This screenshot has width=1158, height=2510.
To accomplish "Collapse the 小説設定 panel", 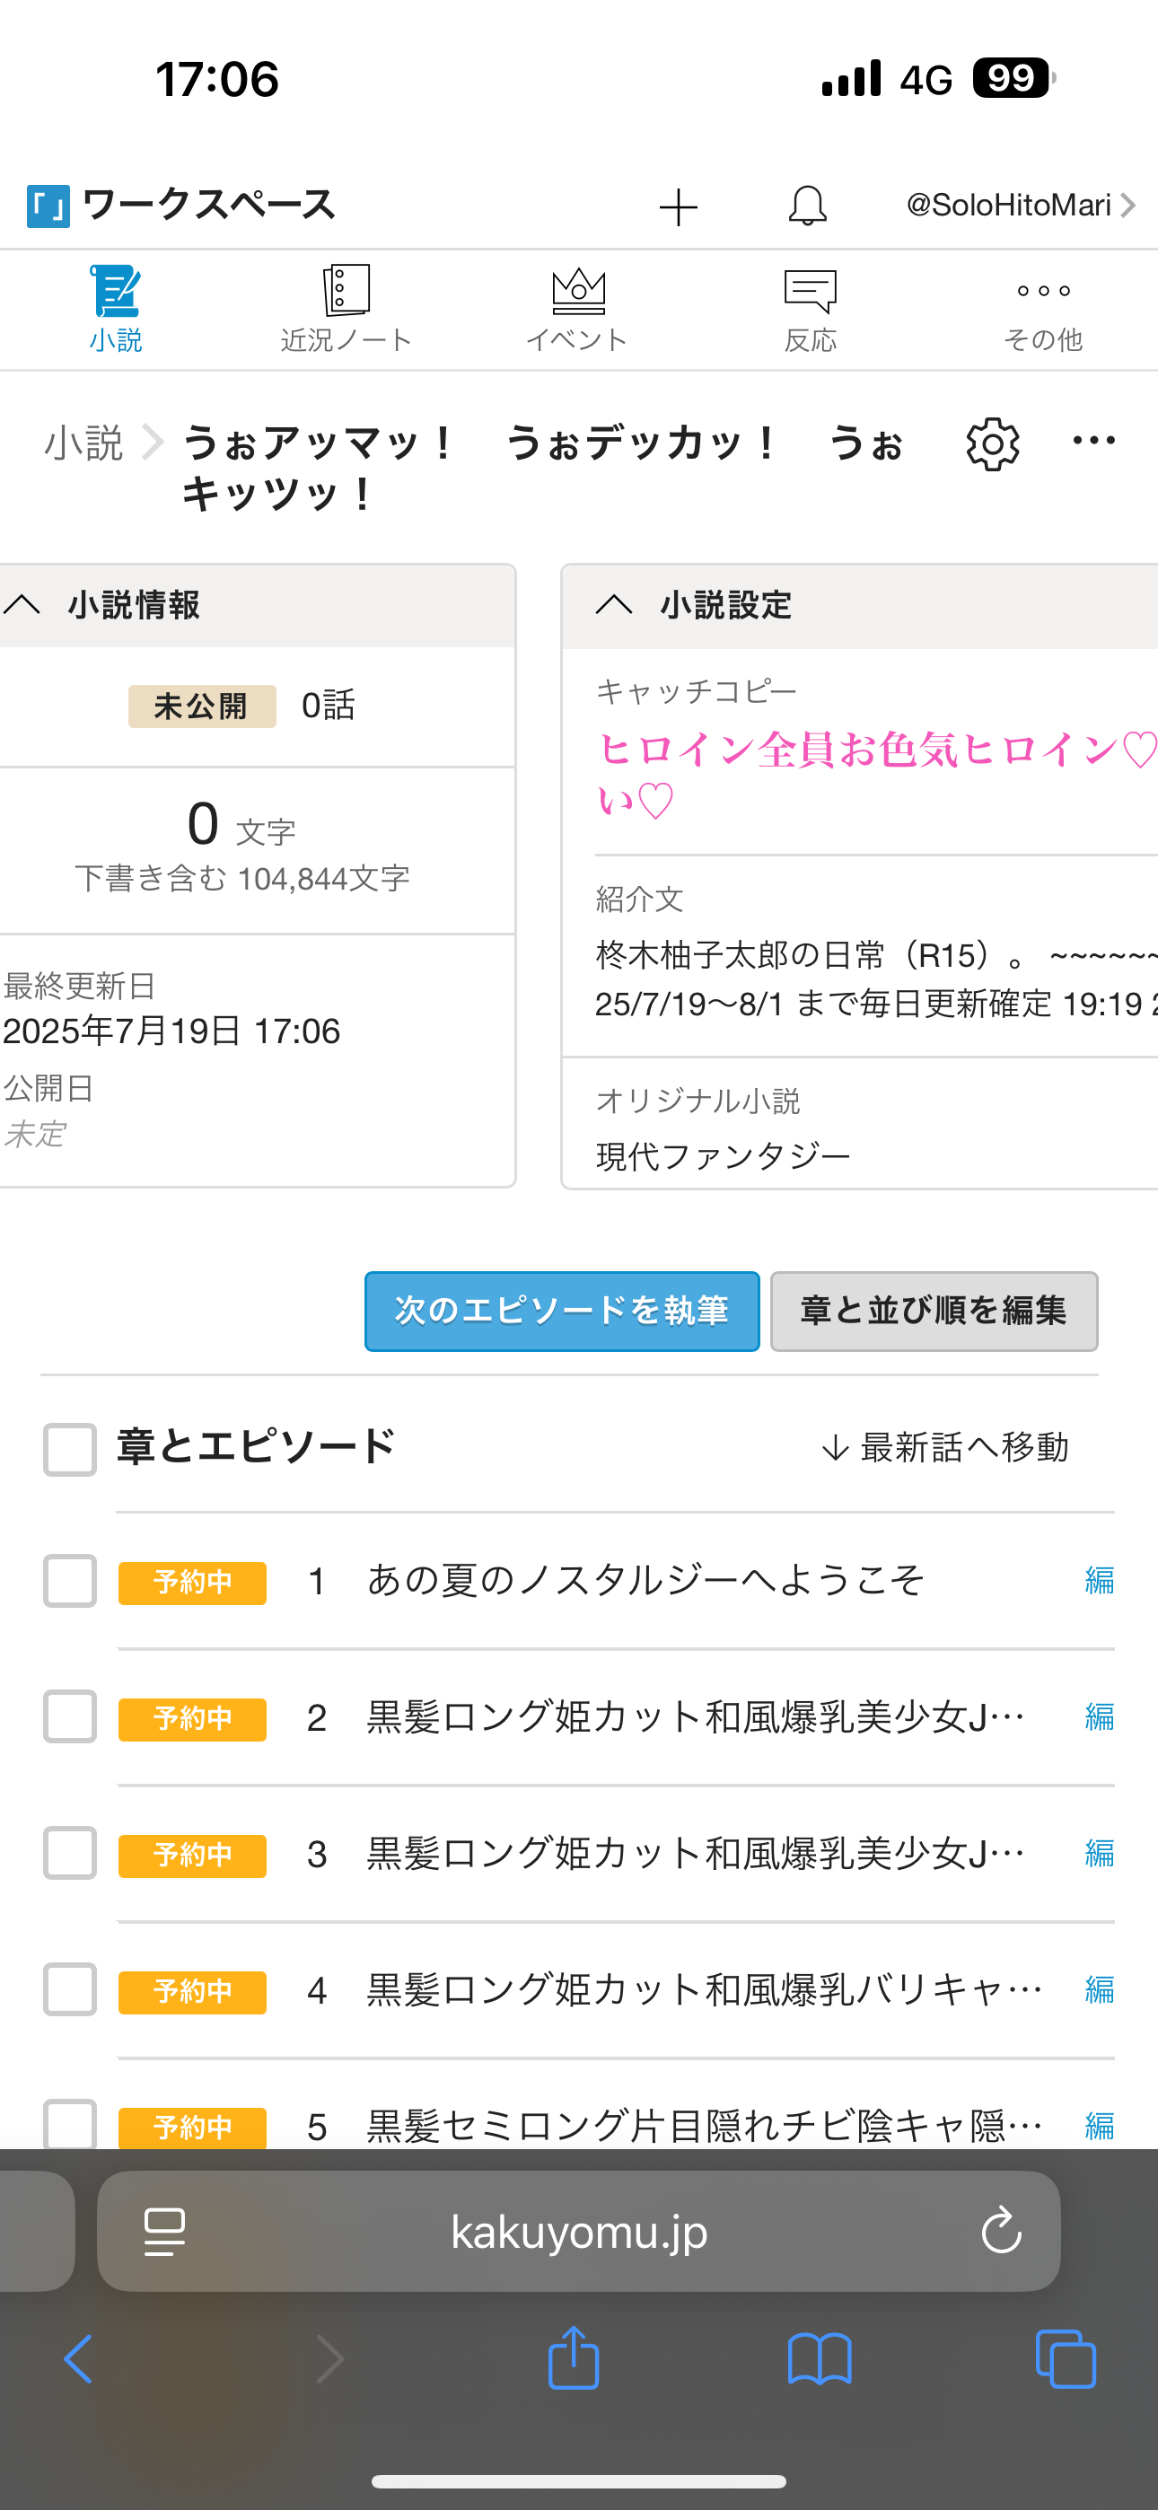I will click(614, 605).
